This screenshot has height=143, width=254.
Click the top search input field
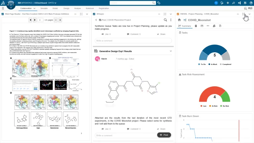coord(131,3)
